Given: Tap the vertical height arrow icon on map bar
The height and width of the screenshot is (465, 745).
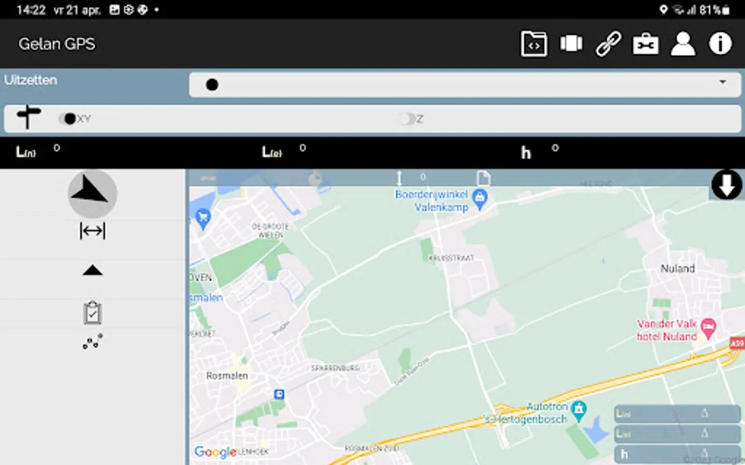Looking at the screenshot, I should click(399, 178).
